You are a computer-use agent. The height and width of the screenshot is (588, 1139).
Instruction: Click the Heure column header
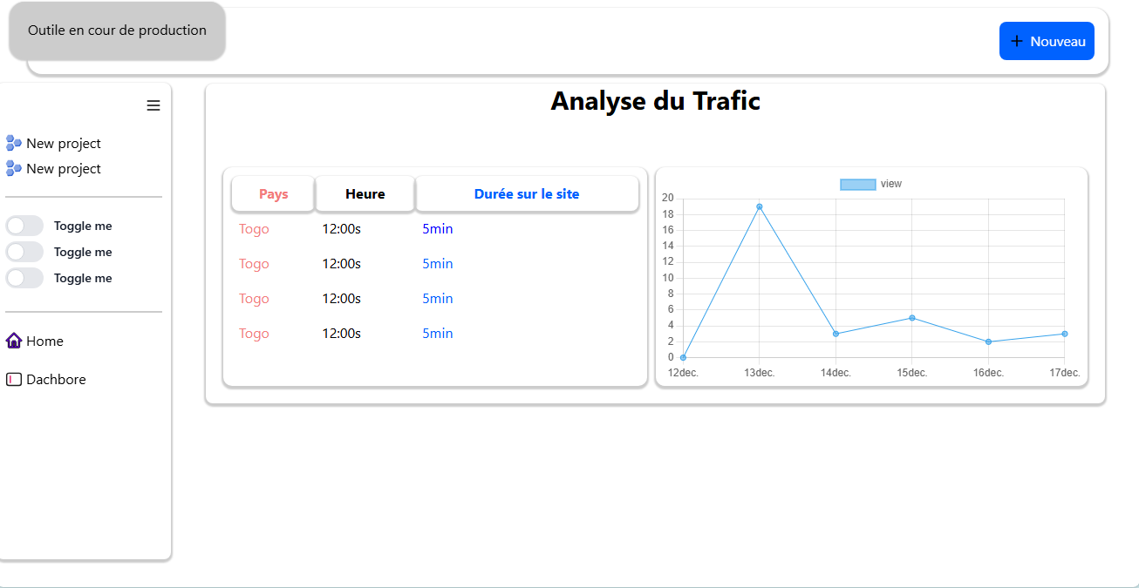tap(365, 194)
